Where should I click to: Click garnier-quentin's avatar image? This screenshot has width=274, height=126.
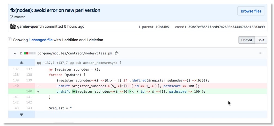click(x=13, y=27)
